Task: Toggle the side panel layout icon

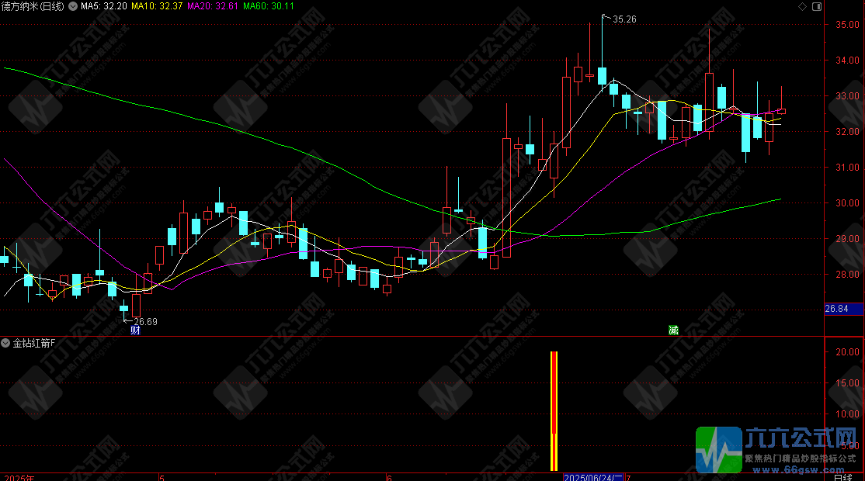Action: point(815,6)
